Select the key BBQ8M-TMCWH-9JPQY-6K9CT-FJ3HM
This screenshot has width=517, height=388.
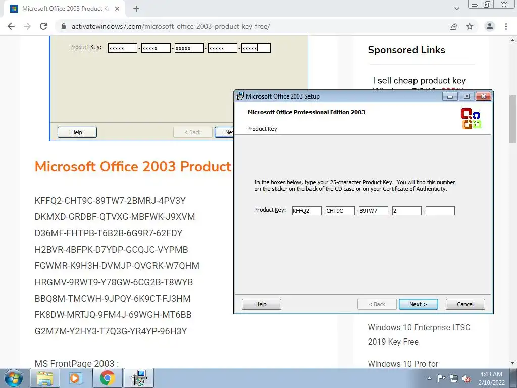[113, 299]
